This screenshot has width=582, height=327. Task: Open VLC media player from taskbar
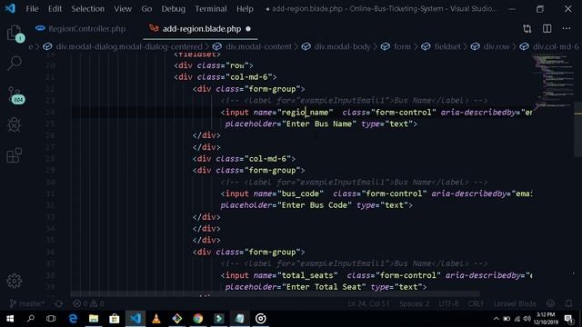click(156, 319)
